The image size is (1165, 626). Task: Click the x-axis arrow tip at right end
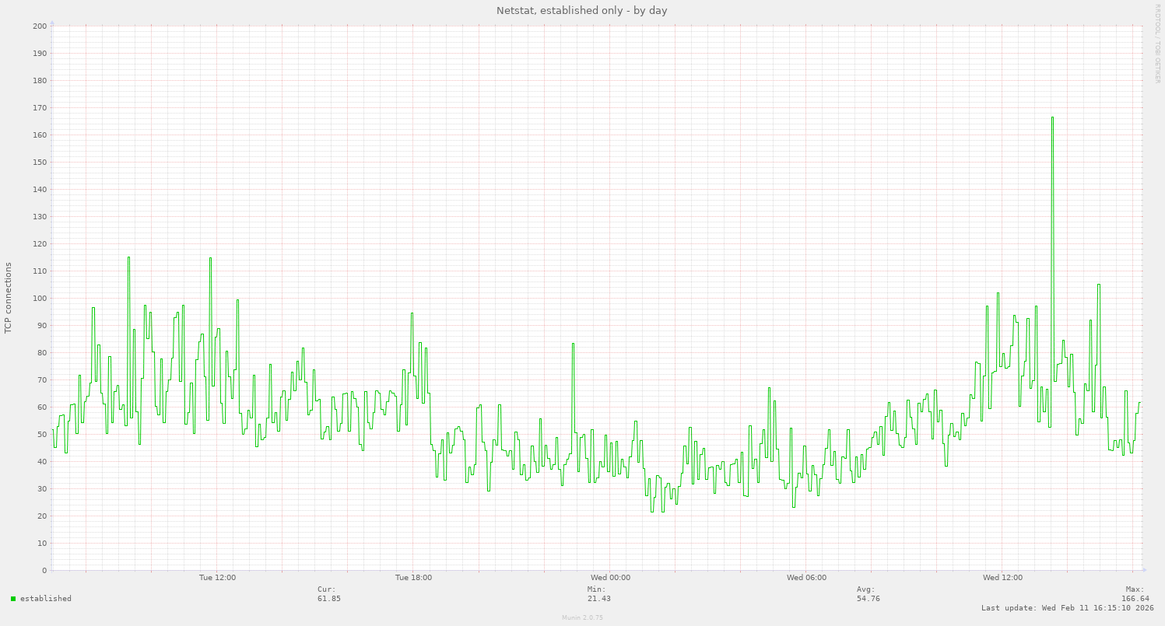tap(1143, 570)
